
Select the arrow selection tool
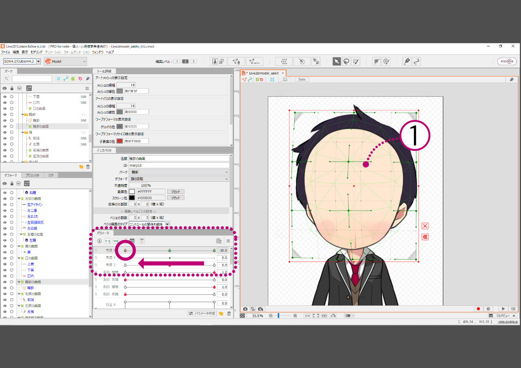337,61
